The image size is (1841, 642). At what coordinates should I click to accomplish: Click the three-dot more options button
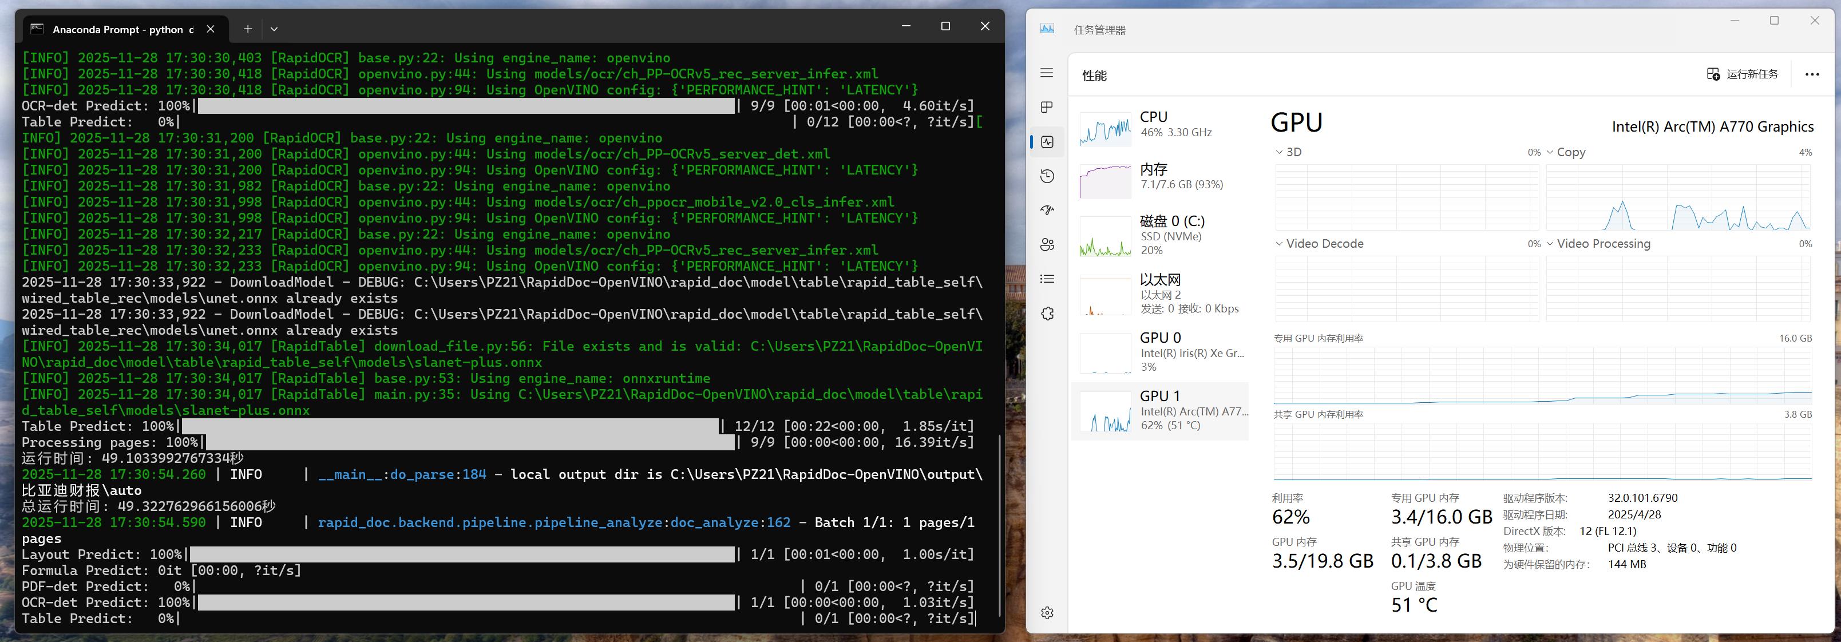(x=1812, y=74)
